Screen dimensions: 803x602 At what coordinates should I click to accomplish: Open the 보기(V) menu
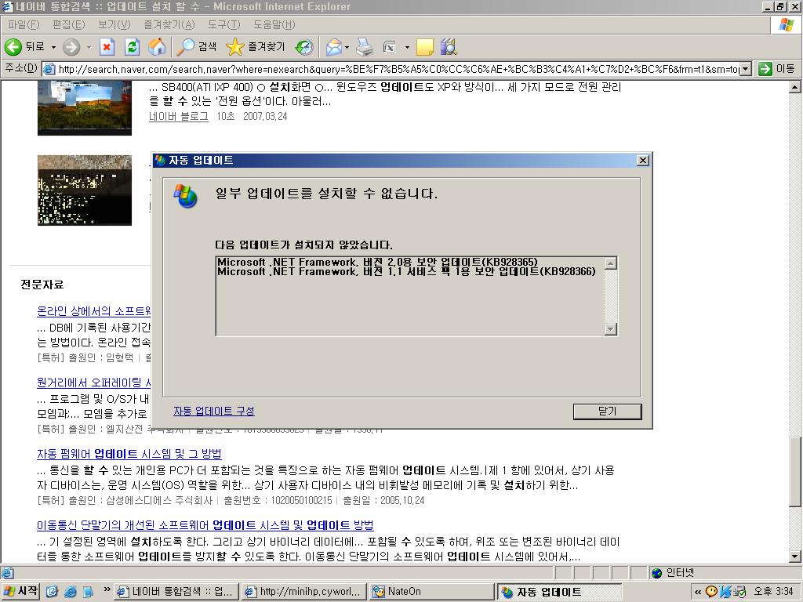114,24
